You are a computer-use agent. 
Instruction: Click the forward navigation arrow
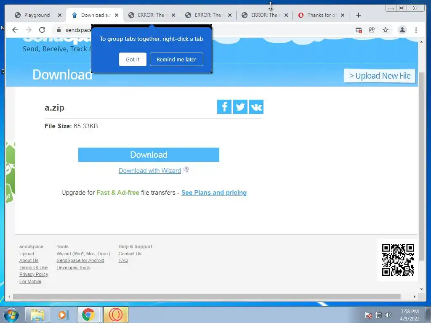click(28, 30)
